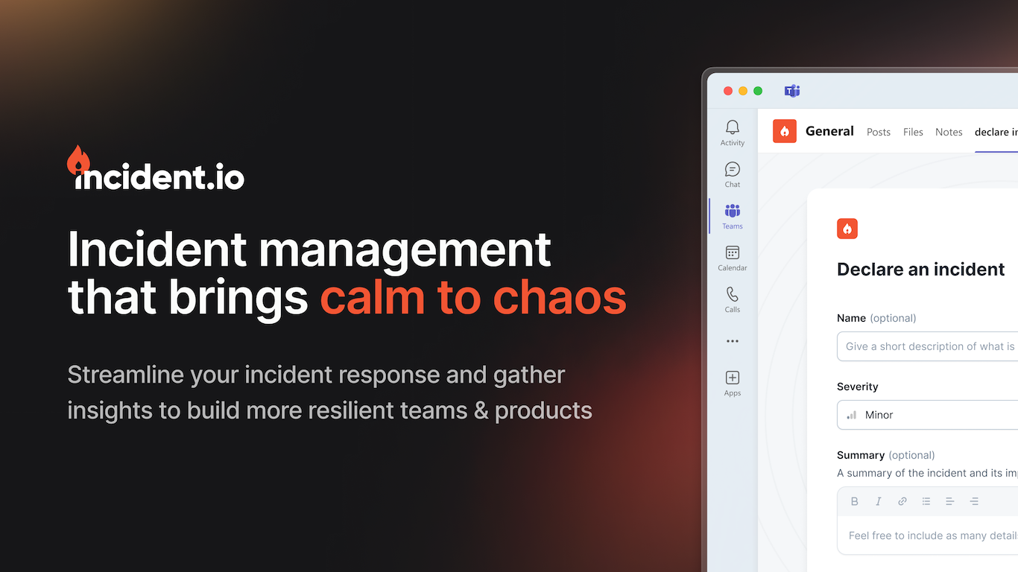Switch to the Posts tab

click(x=879, y=132)
